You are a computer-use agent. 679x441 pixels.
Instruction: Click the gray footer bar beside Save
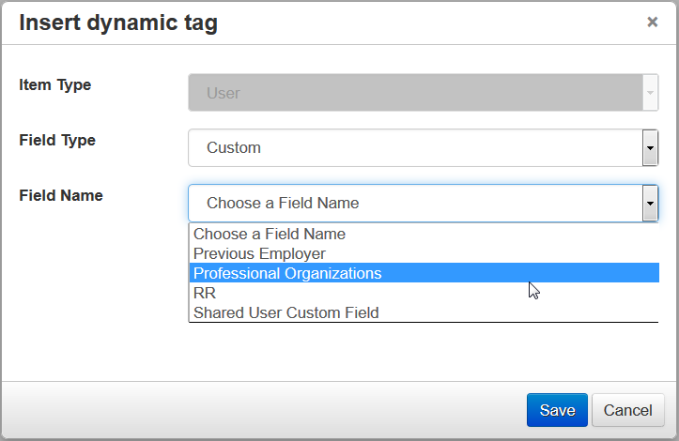pyautogui.click(x=263, y=410)
